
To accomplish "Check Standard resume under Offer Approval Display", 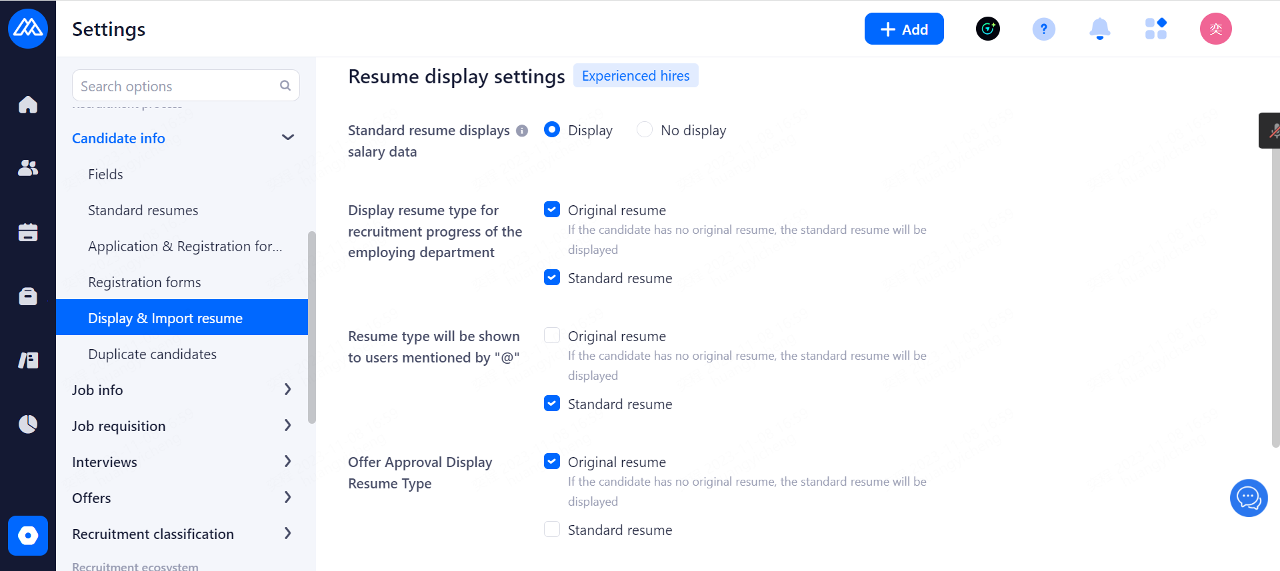I will click(552, 530).
